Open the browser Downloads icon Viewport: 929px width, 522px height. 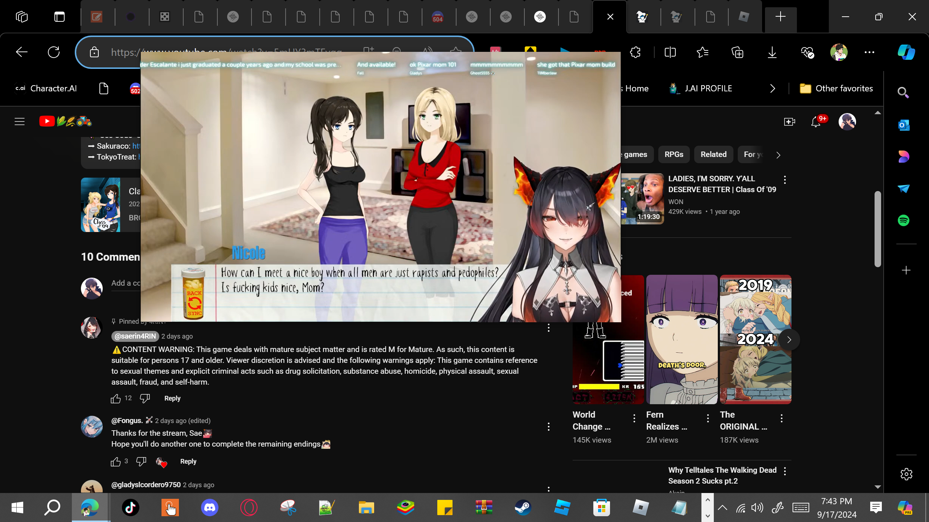772,52
